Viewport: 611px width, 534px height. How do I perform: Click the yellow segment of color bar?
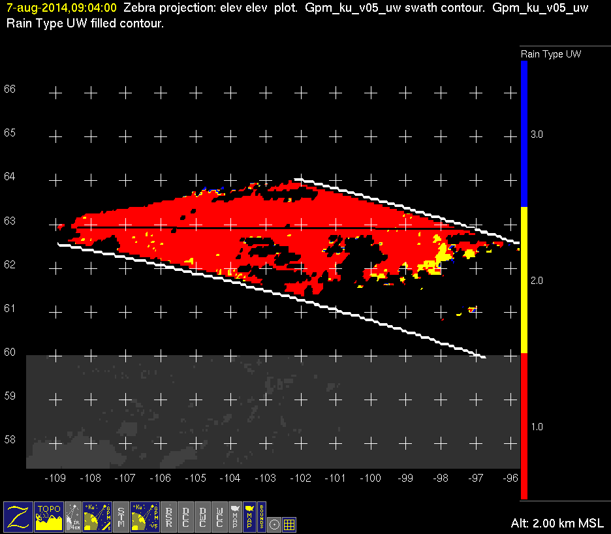(x=524, y=281)
